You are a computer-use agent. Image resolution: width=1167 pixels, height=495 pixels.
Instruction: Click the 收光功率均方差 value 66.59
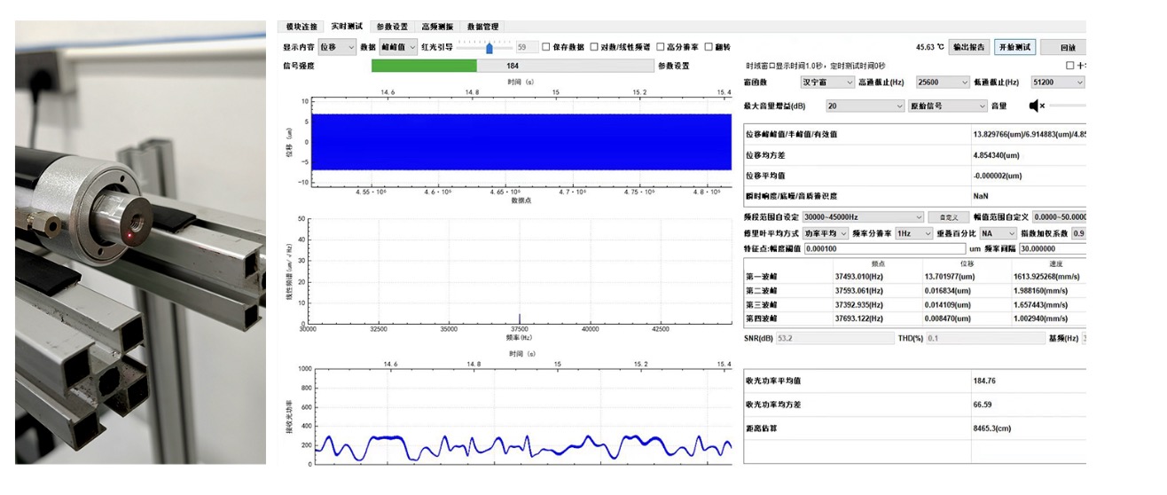[x=983, y=404]
